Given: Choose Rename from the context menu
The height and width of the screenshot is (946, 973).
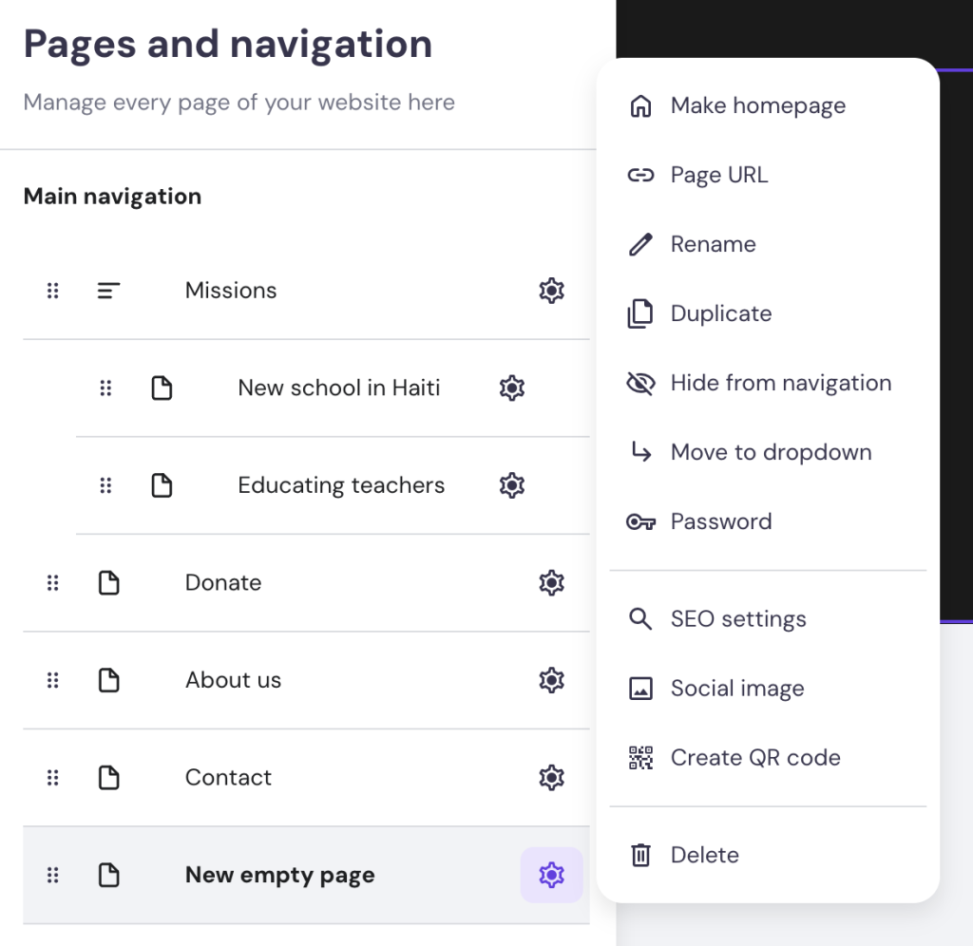Looking at the screenshot, I should (x=713, y=244).
